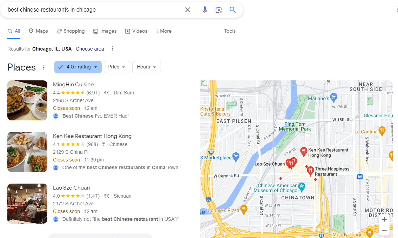Click Moody Tongue restaurant map marker
Image resolution: width=398 pixels, height=238 pixels.
pos(370,233)
